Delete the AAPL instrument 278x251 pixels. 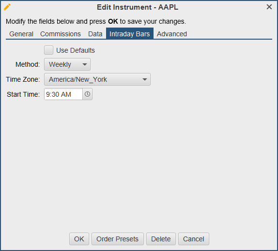click(161, 239)
